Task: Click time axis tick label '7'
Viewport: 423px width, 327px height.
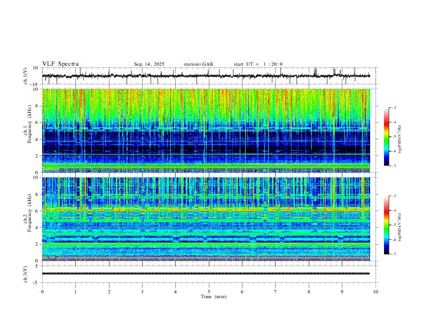Action: (x=276, y=292)
